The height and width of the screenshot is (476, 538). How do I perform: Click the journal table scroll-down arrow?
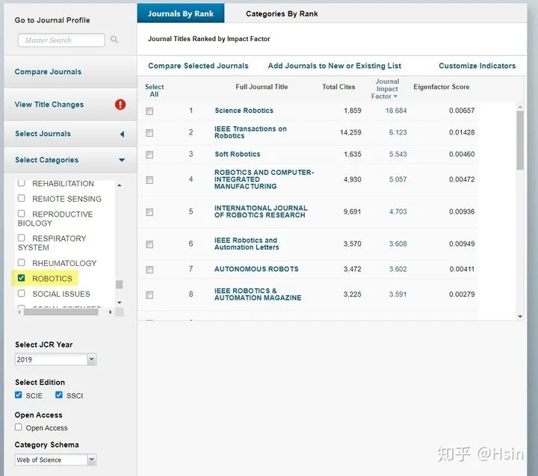click(x=520, y=316)
